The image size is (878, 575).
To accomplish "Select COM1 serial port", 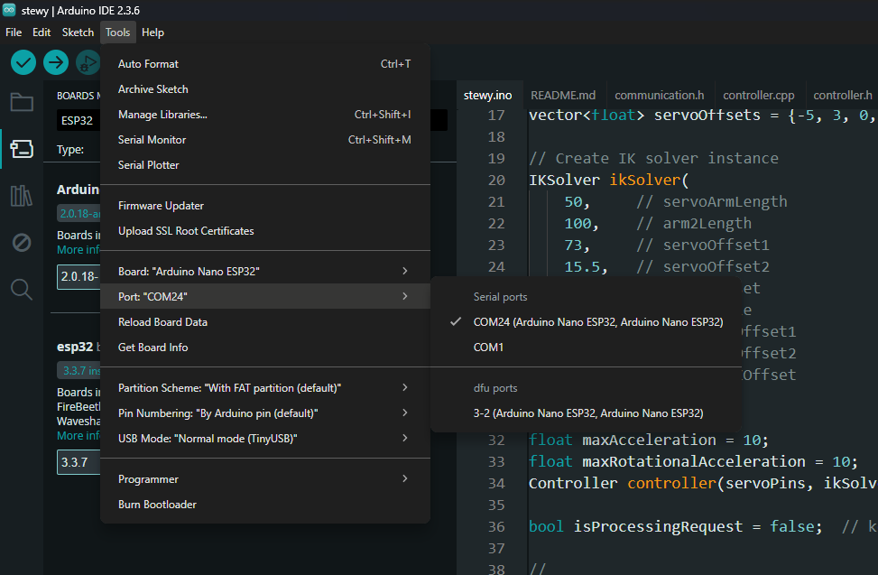I will [586, 348].
